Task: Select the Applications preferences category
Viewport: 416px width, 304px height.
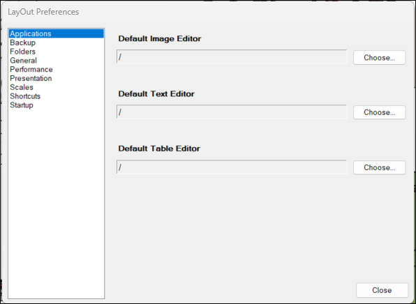Action: point(57,33)
